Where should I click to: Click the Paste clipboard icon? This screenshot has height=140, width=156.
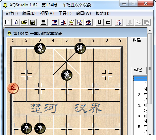coord(147,22)
